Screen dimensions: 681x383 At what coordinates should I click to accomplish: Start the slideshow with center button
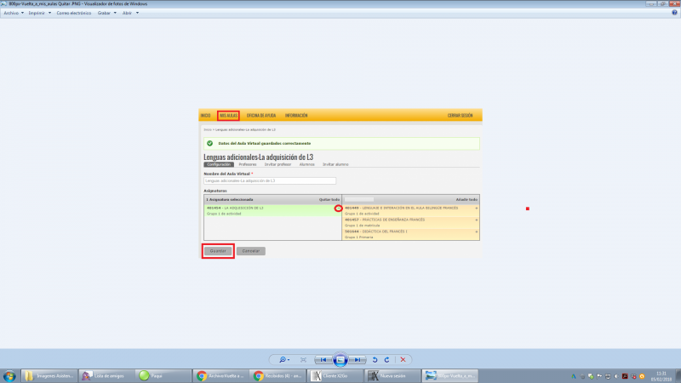click(x=340, y=360)
